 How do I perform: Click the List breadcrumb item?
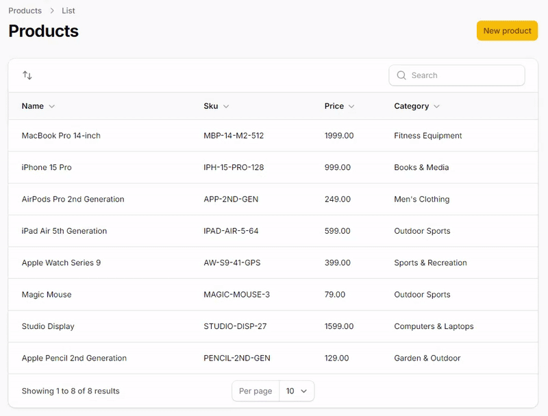point(68,11)
